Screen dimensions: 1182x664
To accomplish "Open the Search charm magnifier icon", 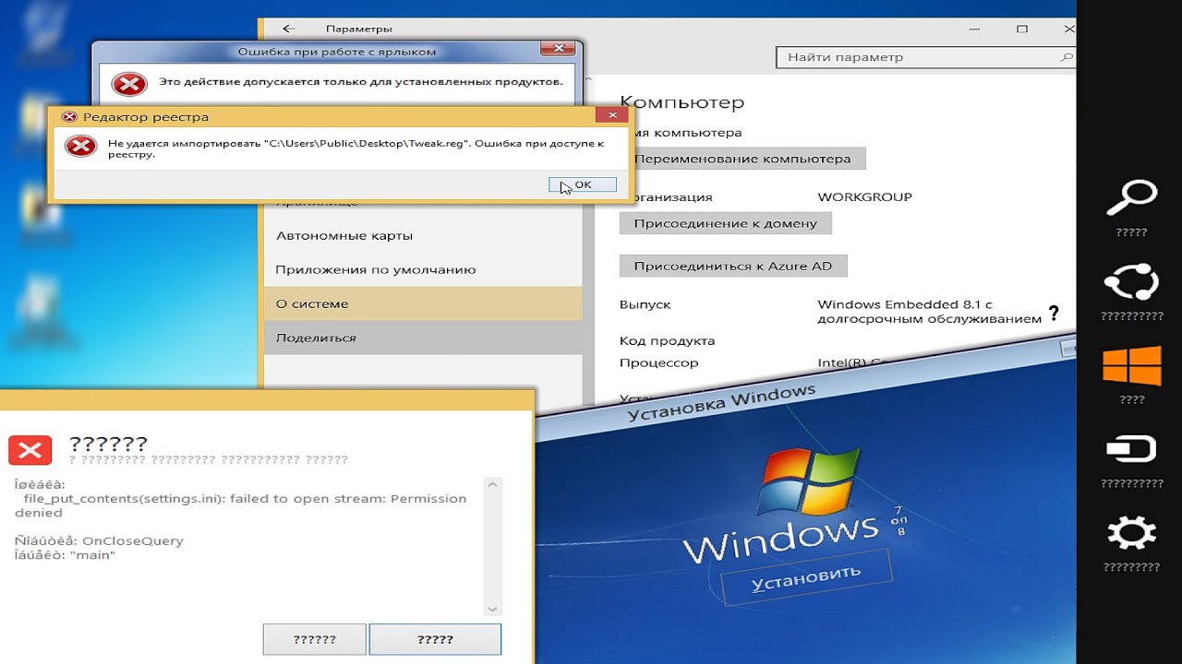I will point(1131,197).
